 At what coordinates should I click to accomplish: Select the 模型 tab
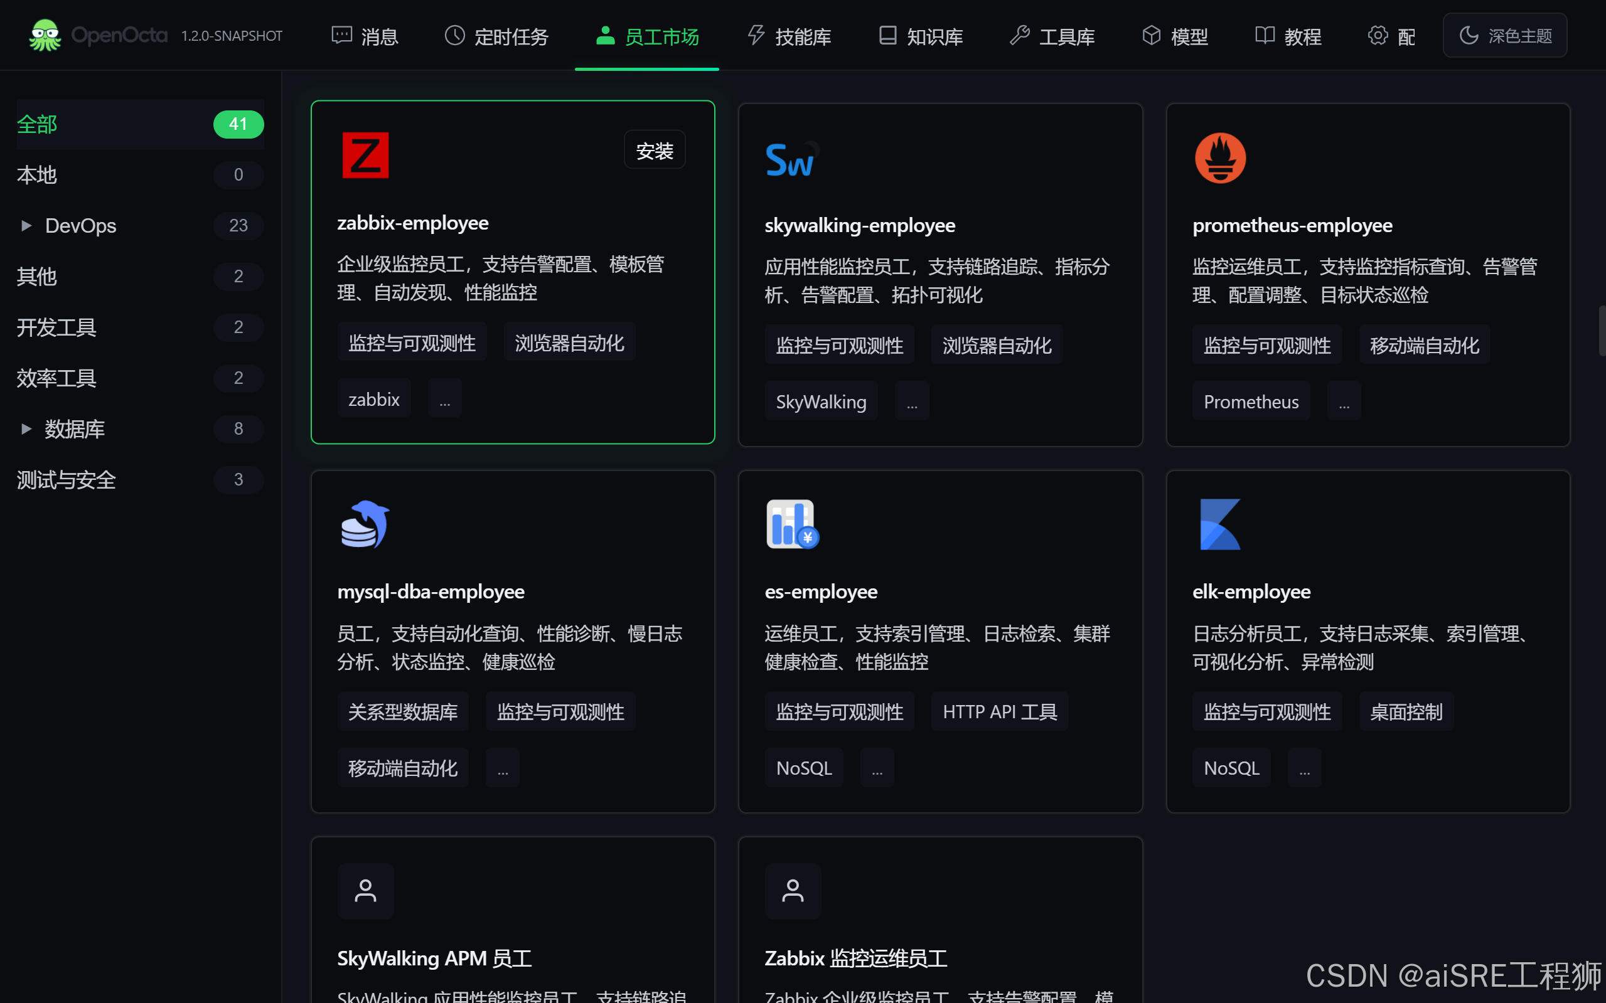point(1175,36)
